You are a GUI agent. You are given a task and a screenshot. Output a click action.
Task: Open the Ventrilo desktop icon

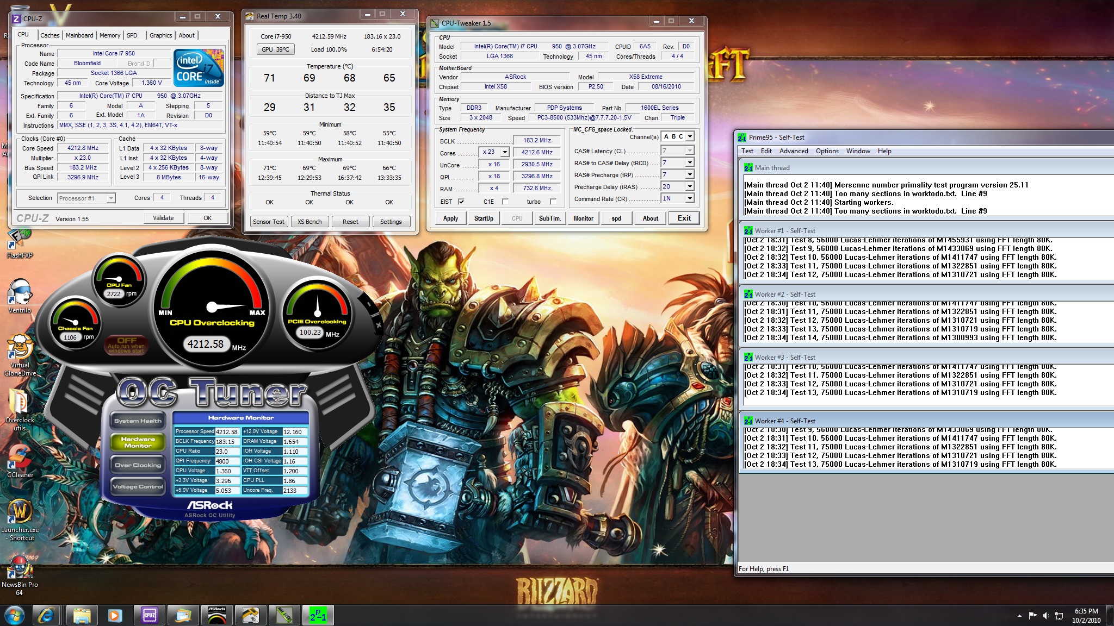point(20,296)
